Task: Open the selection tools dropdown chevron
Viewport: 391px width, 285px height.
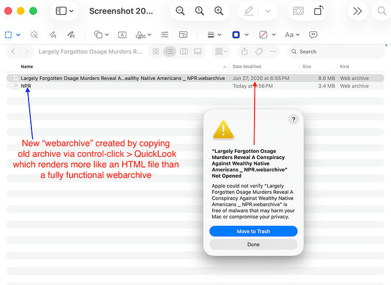Action: pos(18,35)
